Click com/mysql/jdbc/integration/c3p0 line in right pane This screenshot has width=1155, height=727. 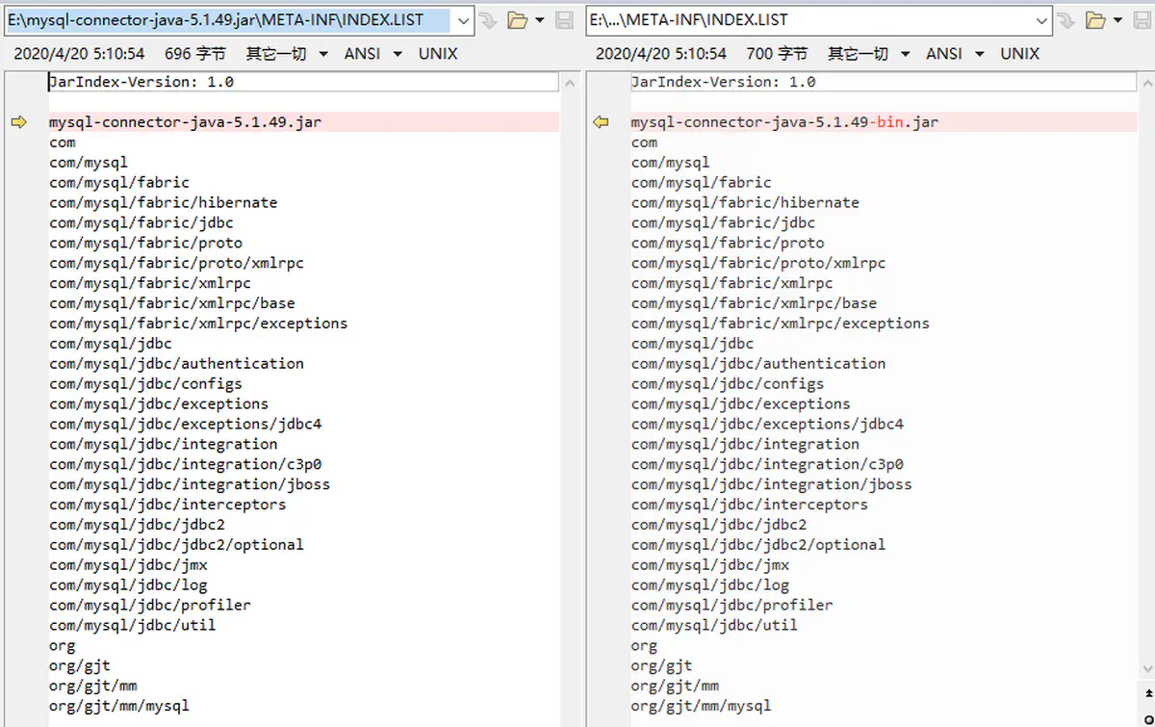tap(767, 464)
